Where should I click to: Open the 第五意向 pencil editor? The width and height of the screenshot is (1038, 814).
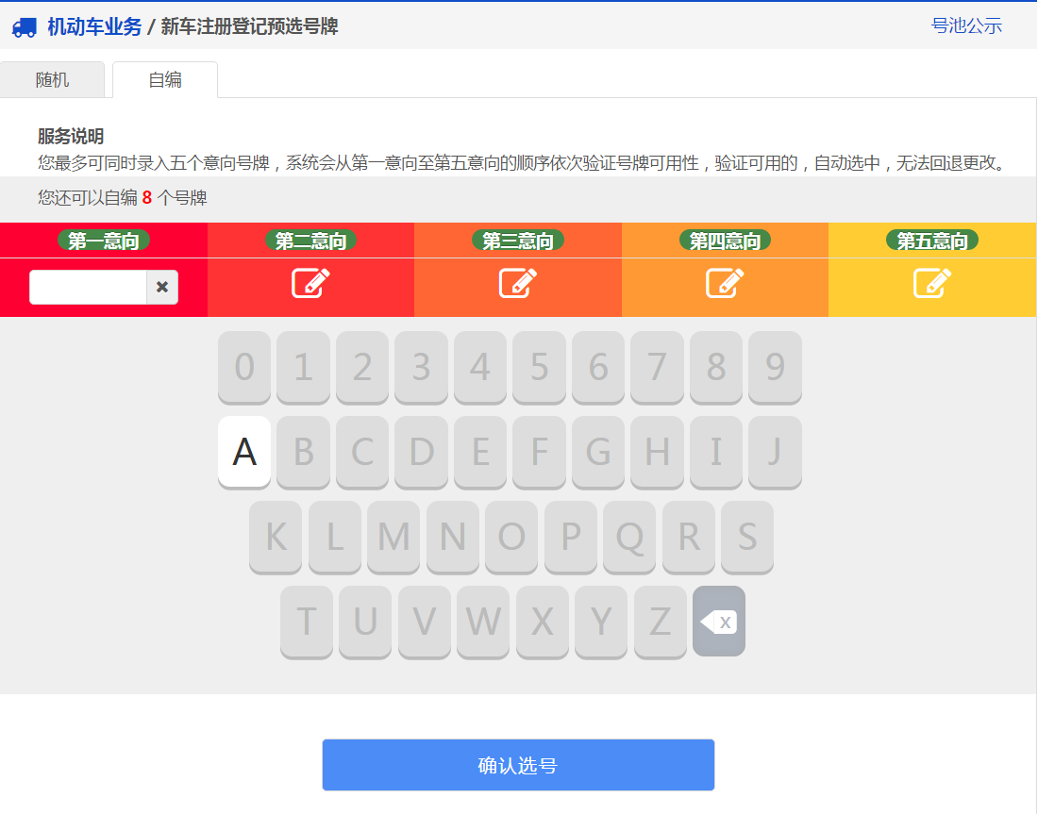pos(931,283)
